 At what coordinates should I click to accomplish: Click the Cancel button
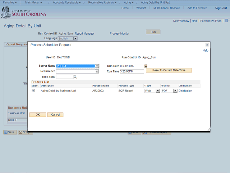55,115
